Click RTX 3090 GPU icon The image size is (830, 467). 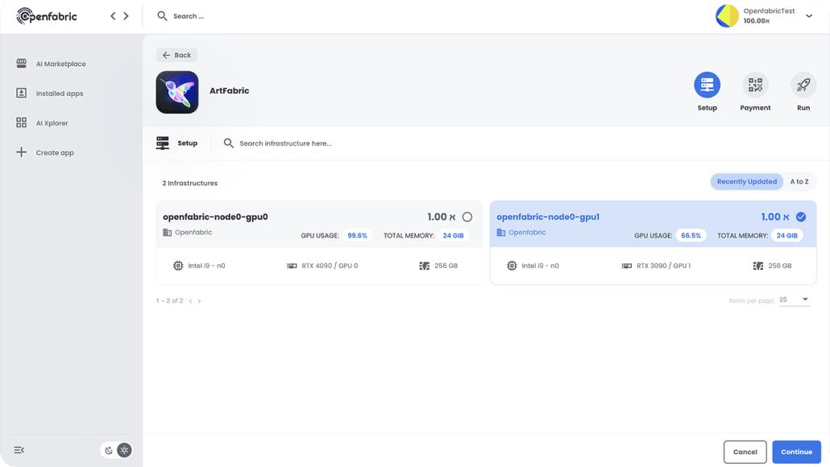click(627, 266)
